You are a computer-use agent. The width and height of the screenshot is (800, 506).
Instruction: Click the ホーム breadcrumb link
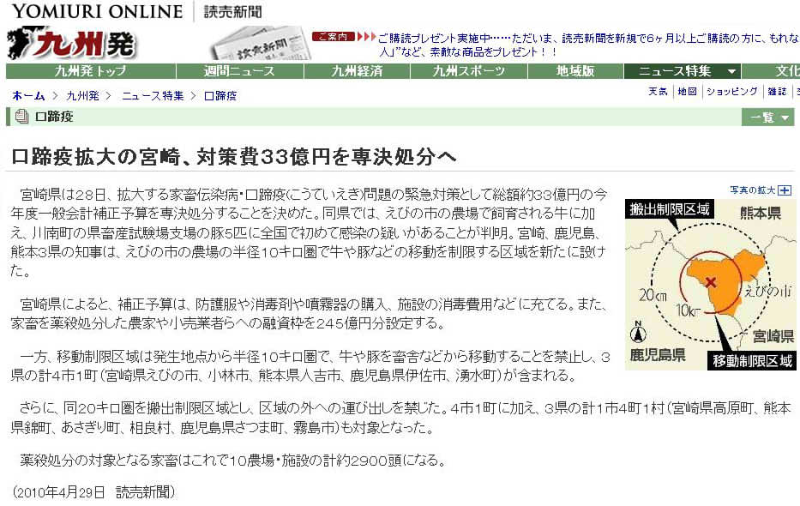(x=28, y=95)
